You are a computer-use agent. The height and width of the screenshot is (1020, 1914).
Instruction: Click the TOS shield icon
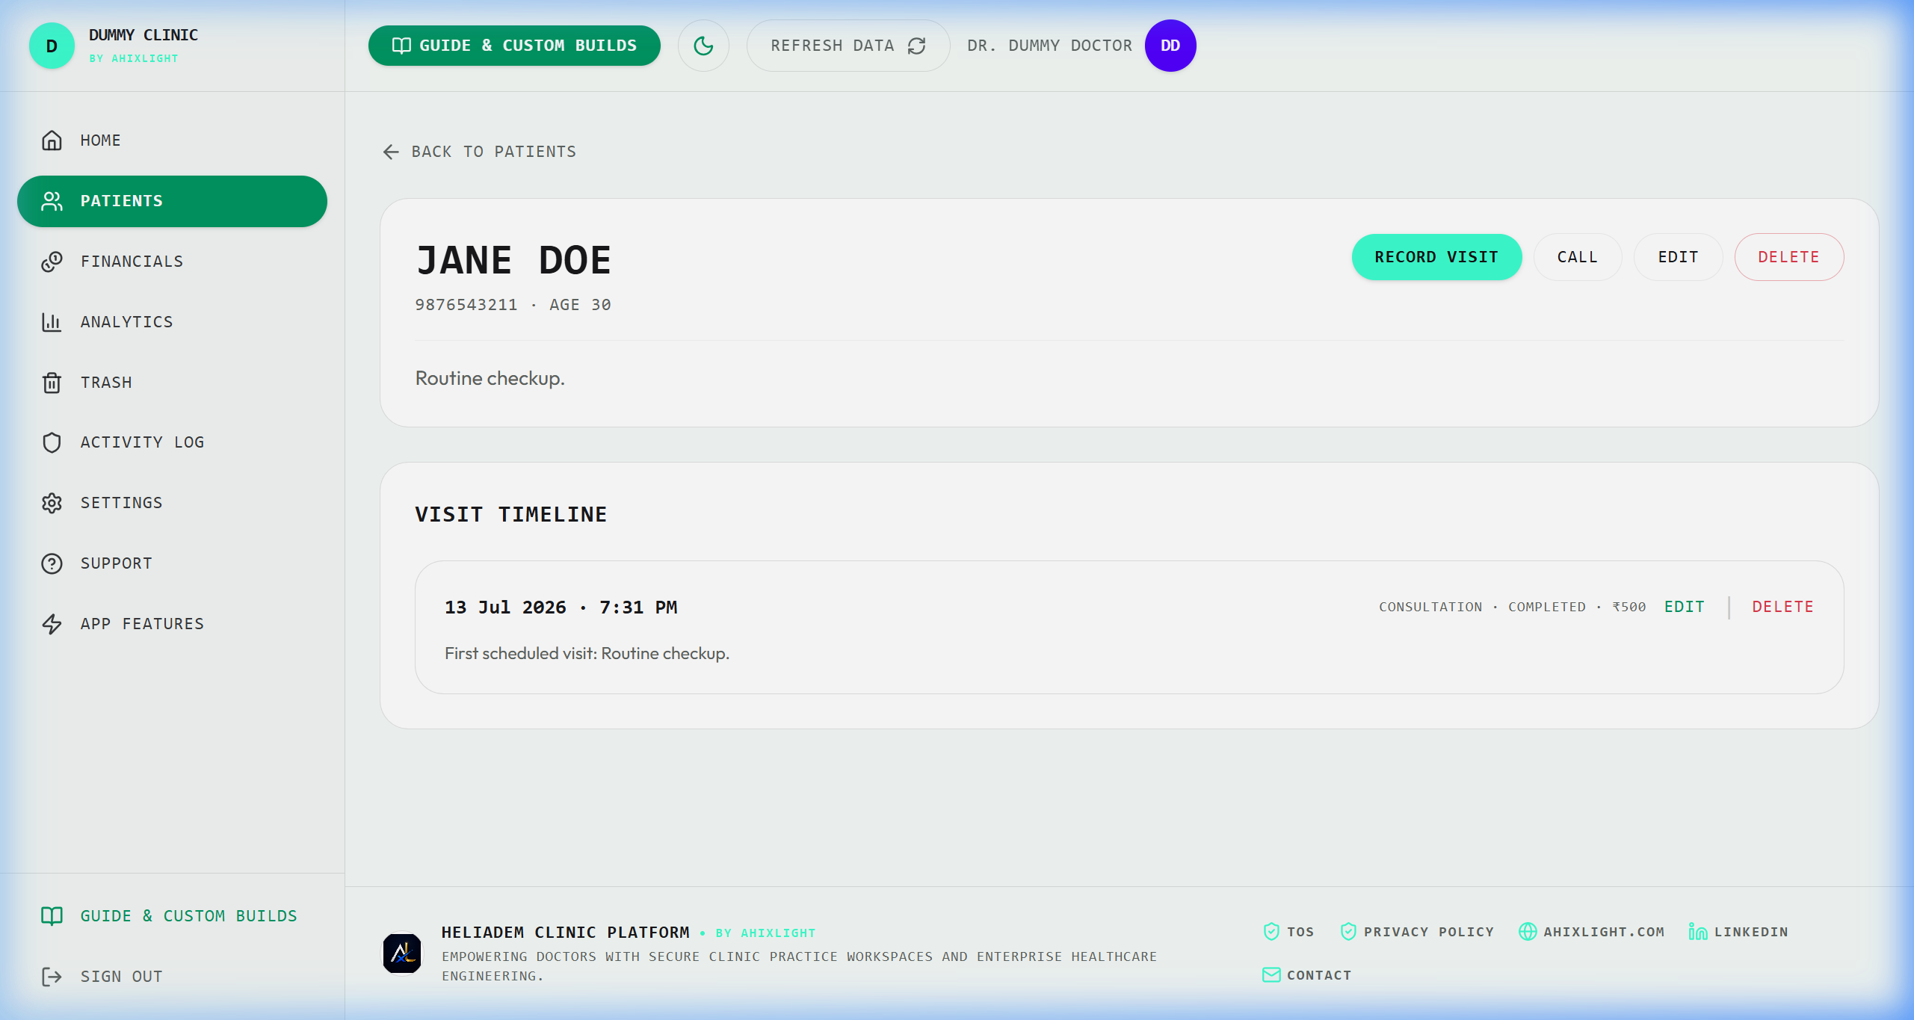1271,931
